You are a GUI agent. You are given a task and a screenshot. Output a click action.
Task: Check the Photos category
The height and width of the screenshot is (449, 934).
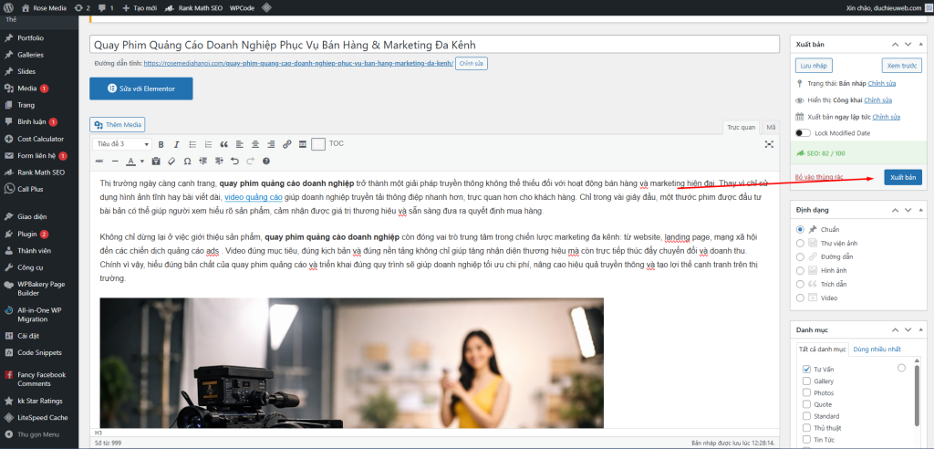coord(806,393)
